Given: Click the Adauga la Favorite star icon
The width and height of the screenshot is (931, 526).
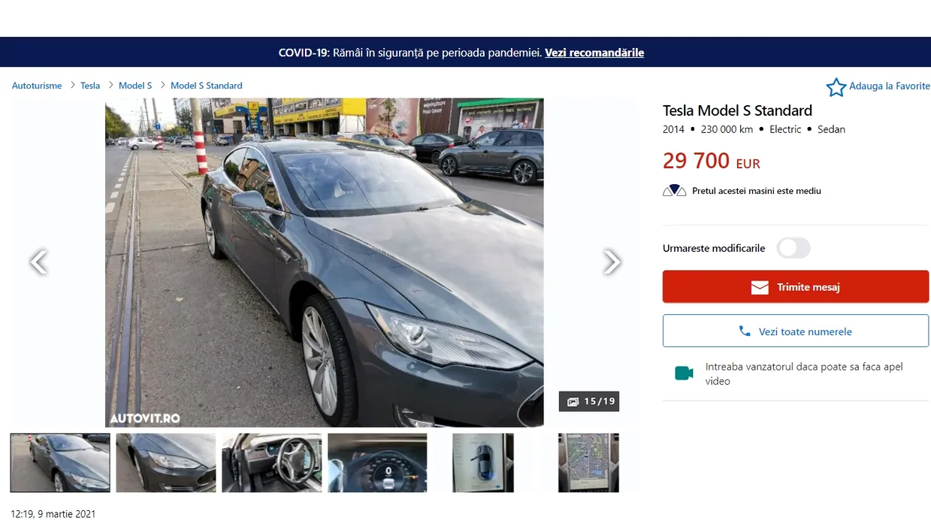Looking at the screenshot, I should [x=836, y=87].
